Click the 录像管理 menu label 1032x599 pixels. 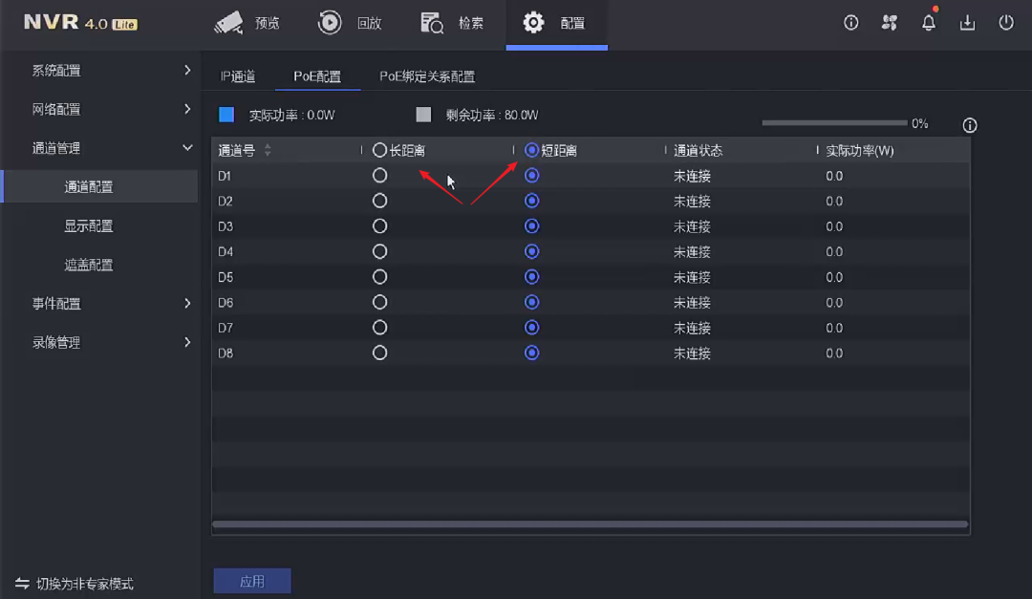click(56, 342)
